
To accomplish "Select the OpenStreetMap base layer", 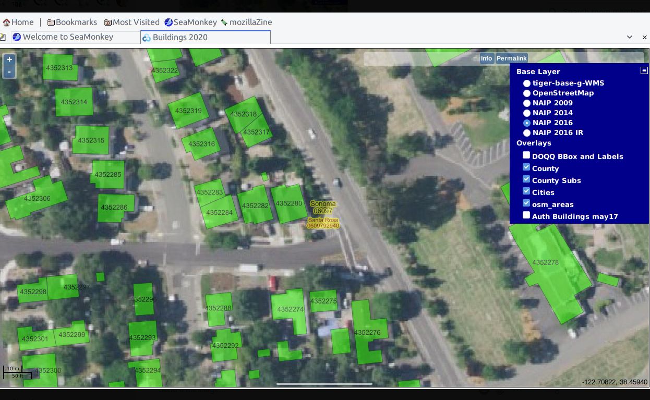I will click(527, 93).
